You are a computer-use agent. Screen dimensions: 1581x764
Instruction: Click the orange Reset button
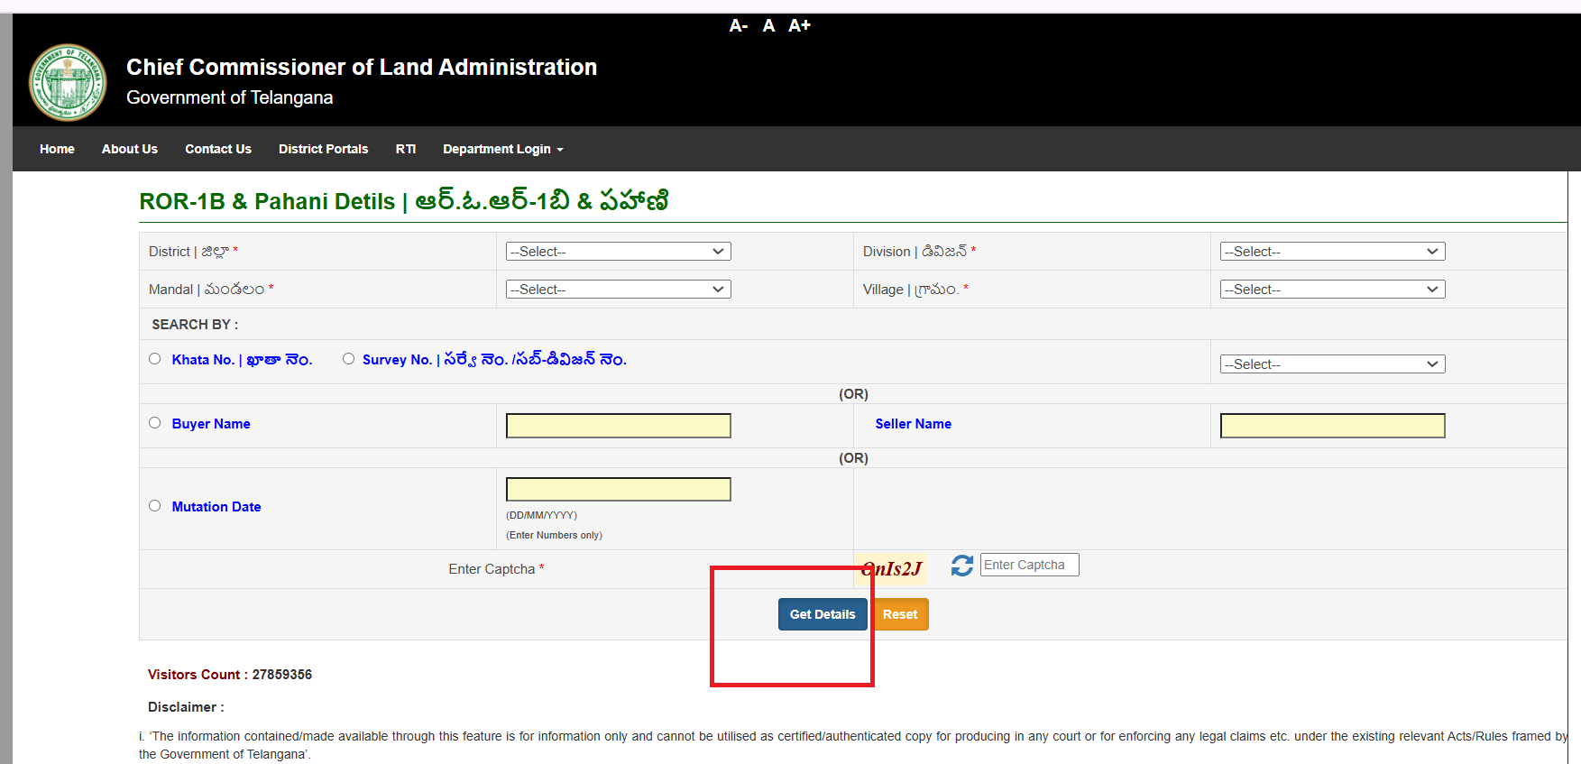pos(901,614)
